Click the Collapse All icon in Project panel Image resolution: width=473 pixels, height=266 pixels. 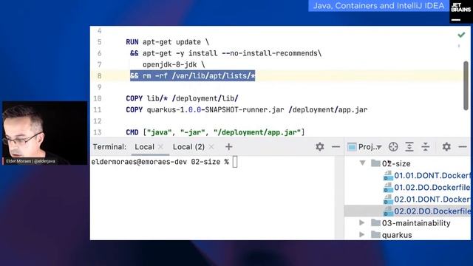point(426,147)
